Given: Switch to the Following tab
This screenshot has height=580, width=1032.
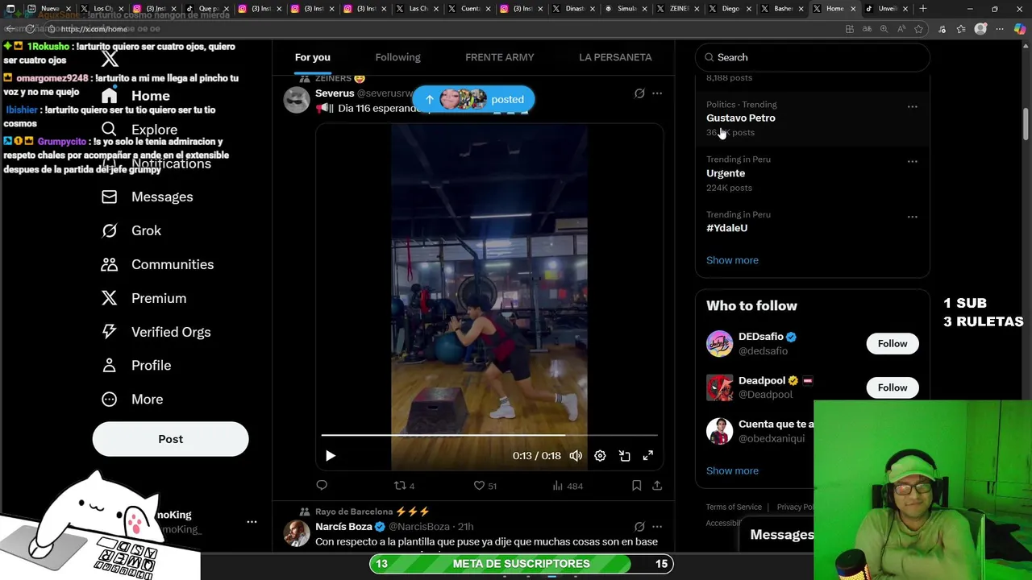Looking at the screenshot, I should (x=397, y=57).
